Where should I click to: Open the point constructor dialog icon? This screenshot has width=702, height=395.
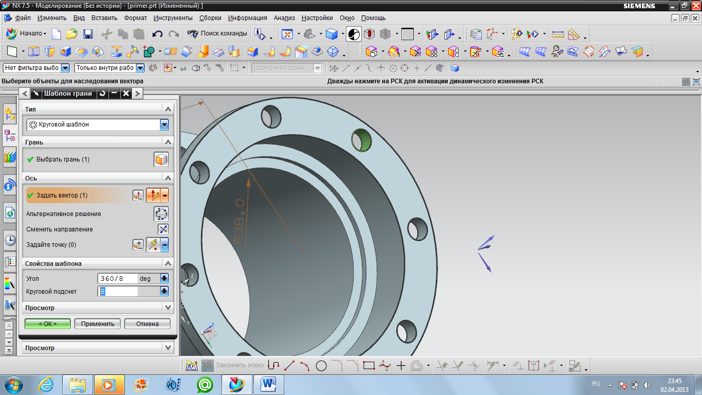(138, 245)
